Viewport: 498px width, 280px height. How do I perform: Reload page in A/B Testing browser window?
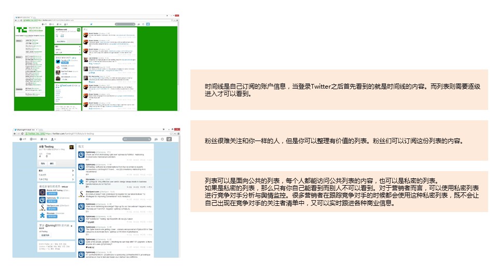22,134
